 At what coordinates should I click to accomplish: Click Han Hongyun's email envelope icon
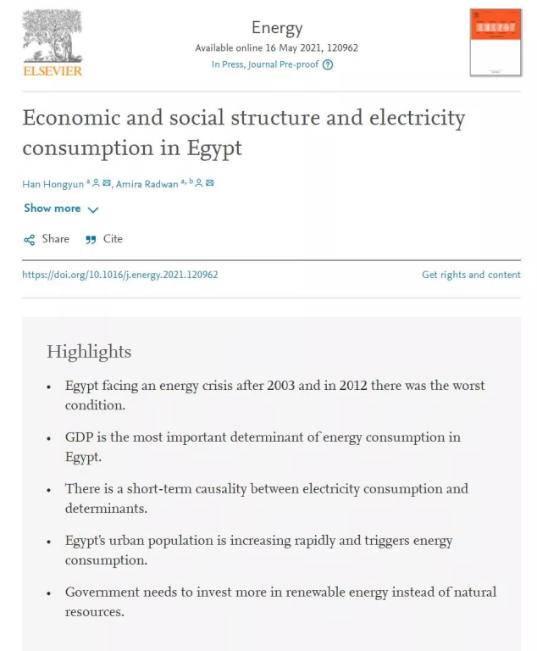[x=107, y=183]
